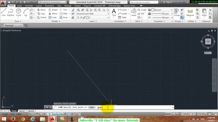Expand the Block panel
The width and height of the screenshot is (218, 122).
coord(139,21)
